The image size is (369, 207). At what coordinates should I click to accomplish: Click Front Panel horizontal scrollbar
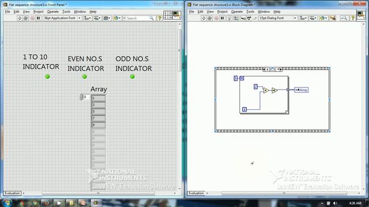[98, 193]
